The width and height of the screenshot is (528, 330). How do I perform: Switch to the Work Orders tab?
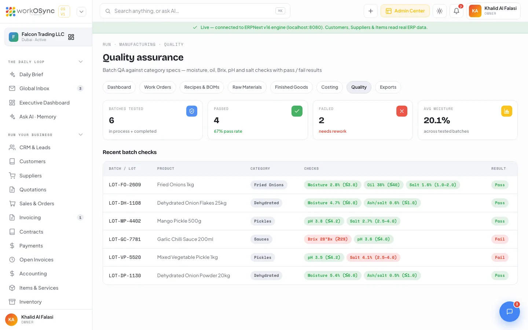pyautogui.click(x=158, y=87)
